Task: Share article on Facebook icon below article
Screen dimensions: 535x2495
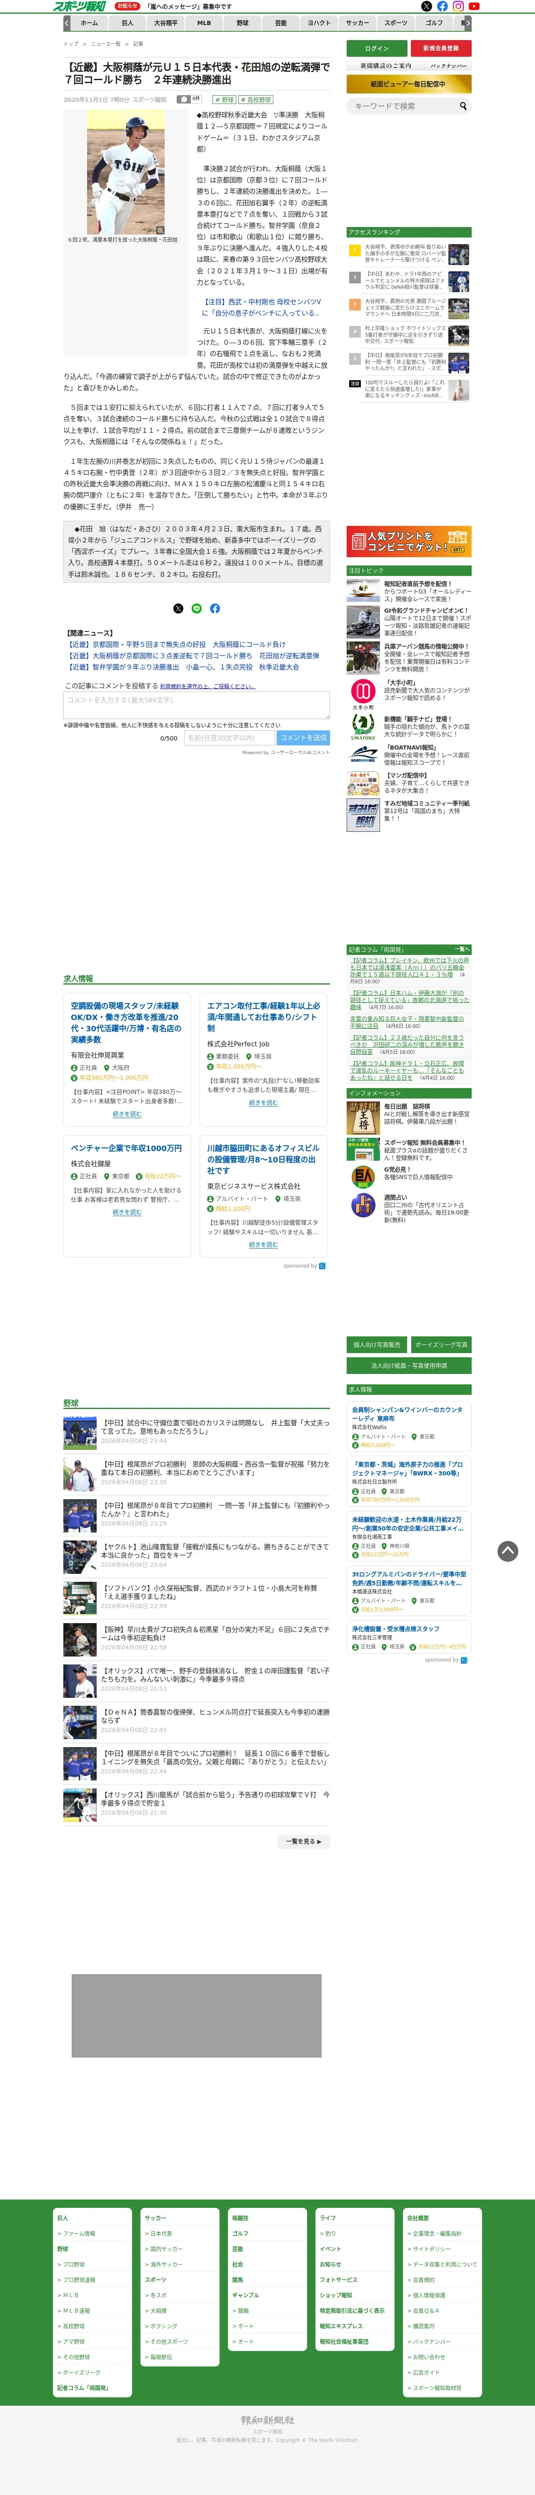Action: click(215, 608)
